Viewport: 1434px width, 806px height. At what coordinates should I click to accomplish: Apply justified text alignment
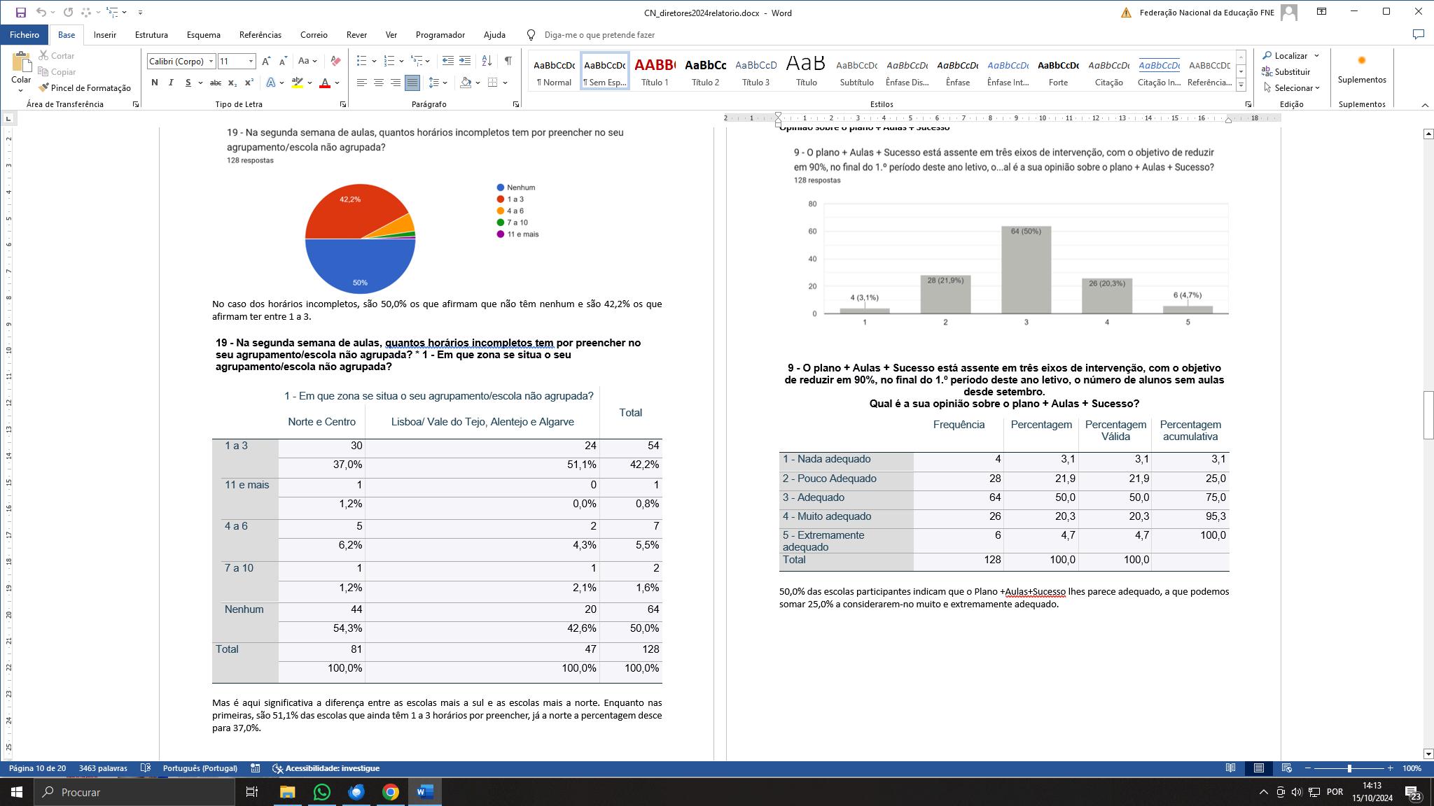pos(412,83)
